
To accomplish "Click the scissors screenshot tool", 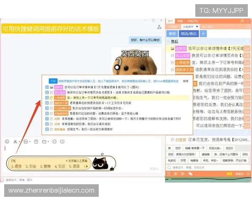I will point(15,142).
